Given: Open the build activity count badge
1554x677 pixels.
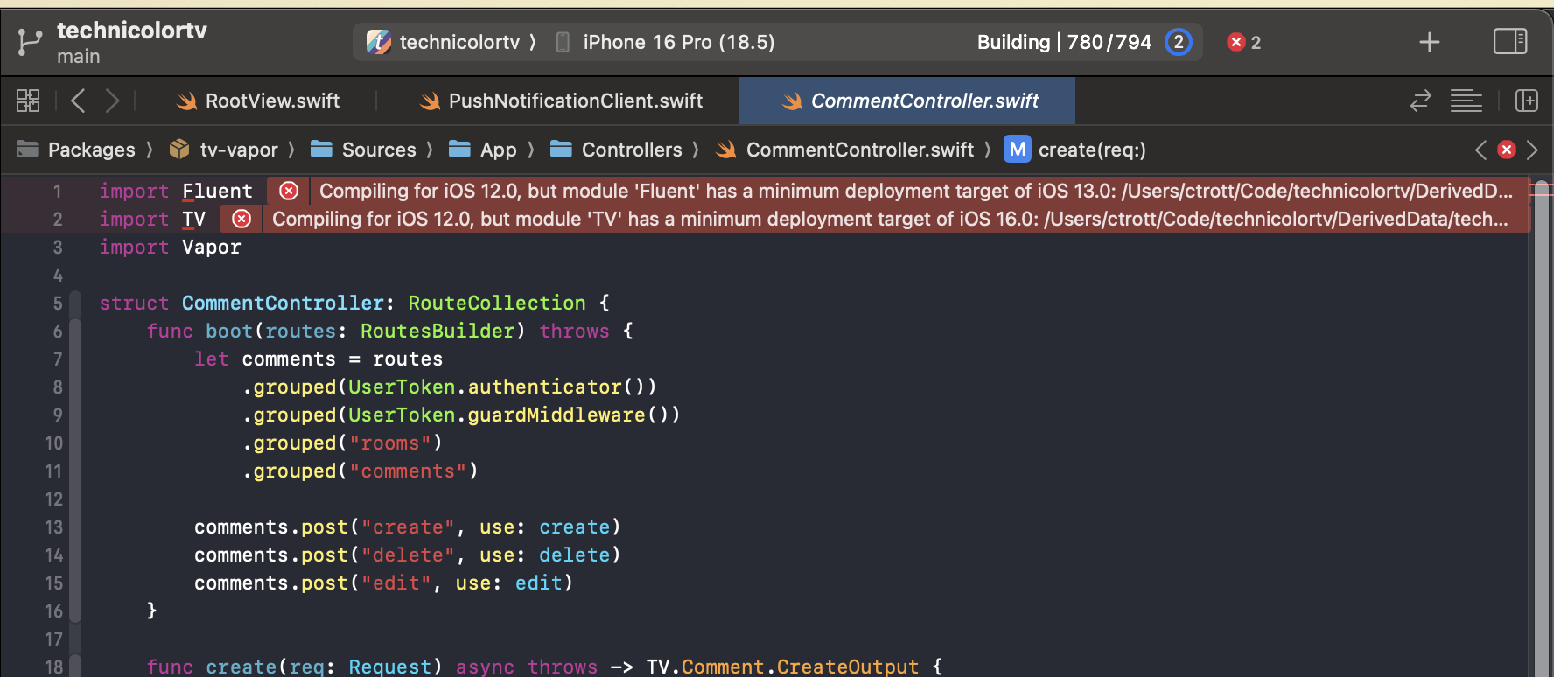Looking at the screenshot, I should (x=1178, y=42).
